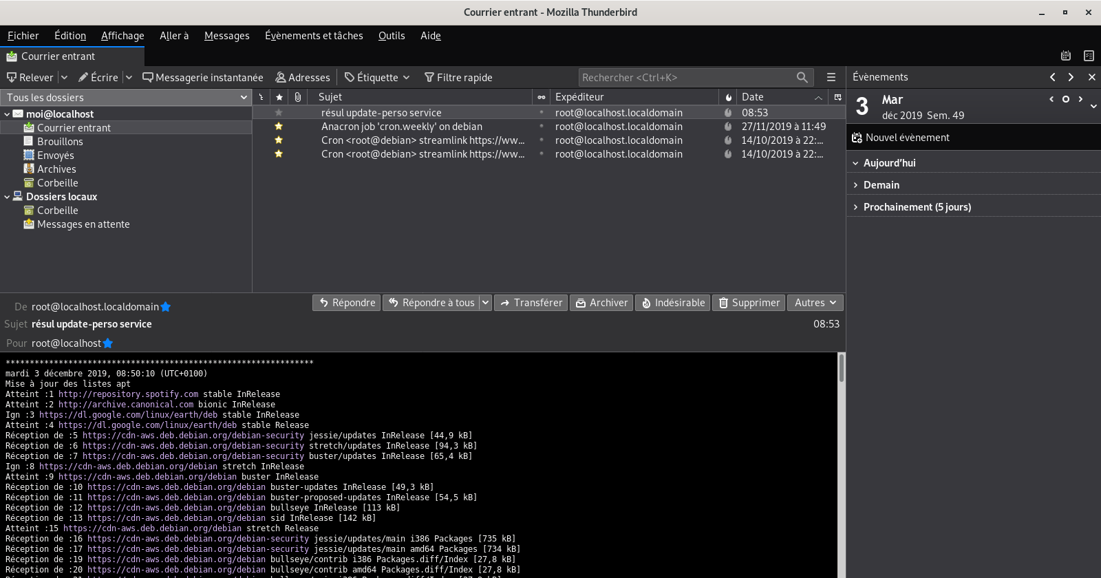The height and width of the screenshot is (578, 1101).
Task: Open the tasks tab icon
Action: tap(1089, 56)
